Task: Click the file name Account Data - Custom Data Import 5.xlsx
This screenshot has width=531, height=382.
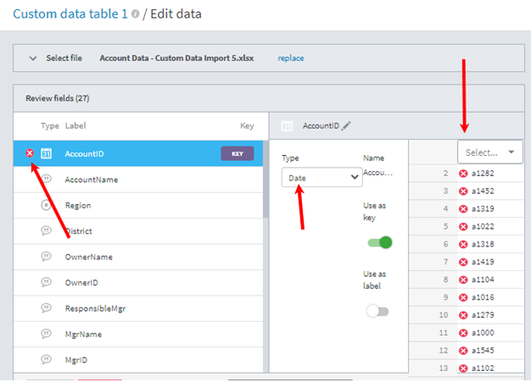Action: (x=176, y=58)
